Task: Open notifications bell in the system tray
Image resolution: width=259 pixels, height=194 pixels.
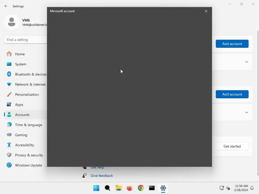Action: (x=252, y=188)
